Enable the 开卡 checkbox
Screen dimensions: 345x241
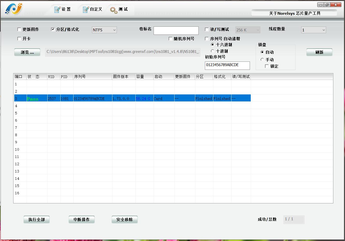(x=19, y=38)
